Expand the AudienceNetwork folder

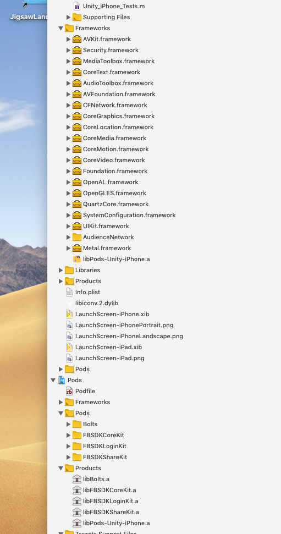68,237
